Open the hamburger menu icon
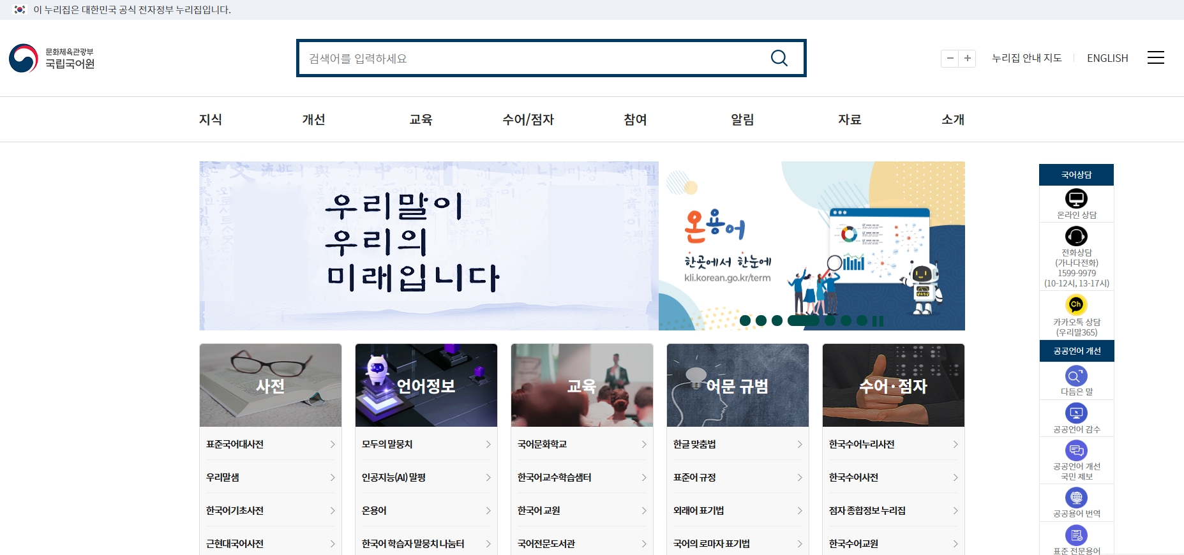Viewport: 1184px width, 555px height. tap(1155, 57)
